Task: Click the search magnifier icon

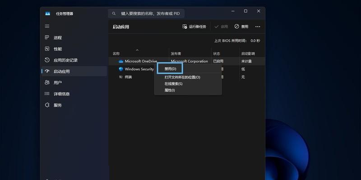Action: point(114,13)
